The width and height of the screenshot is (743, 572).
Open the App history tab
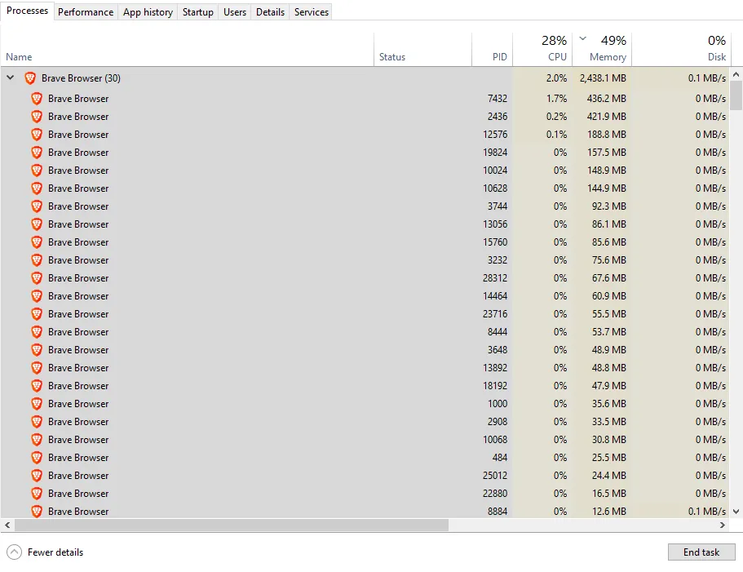(148, 12)
